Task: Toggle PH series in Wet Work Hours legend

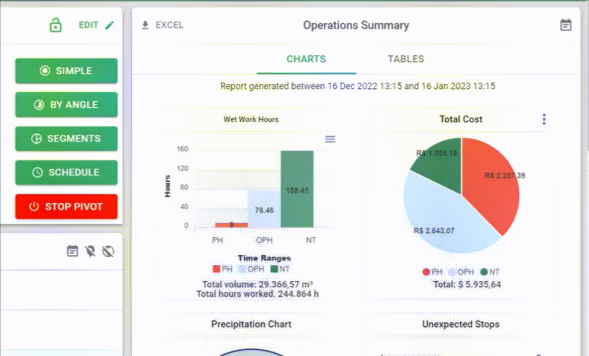Action: pyautogui.click(x=222, y=269)
